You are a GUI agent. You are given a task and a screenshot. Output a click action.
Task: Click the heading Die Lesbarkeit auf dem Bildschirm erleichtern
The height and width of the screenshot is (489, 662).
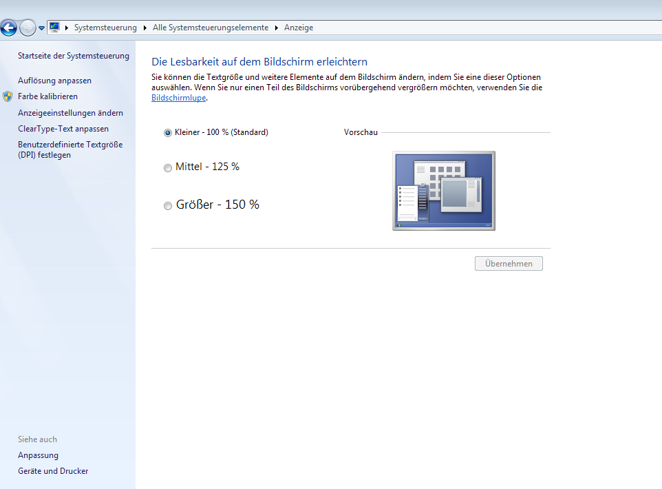click(259, 62)
